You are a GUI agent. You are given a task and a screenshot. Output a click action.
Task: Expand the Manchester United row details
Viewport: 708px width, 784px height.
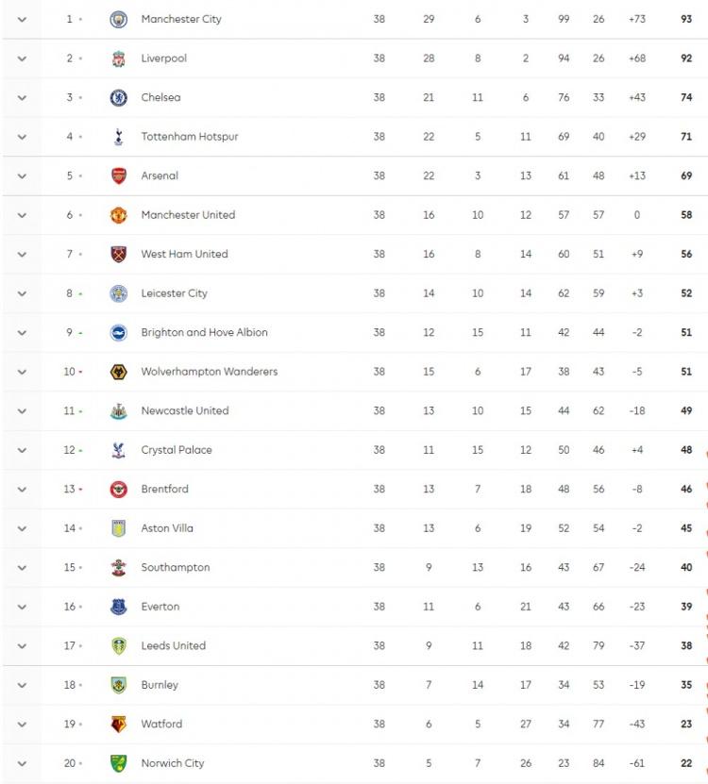point(22,215)
